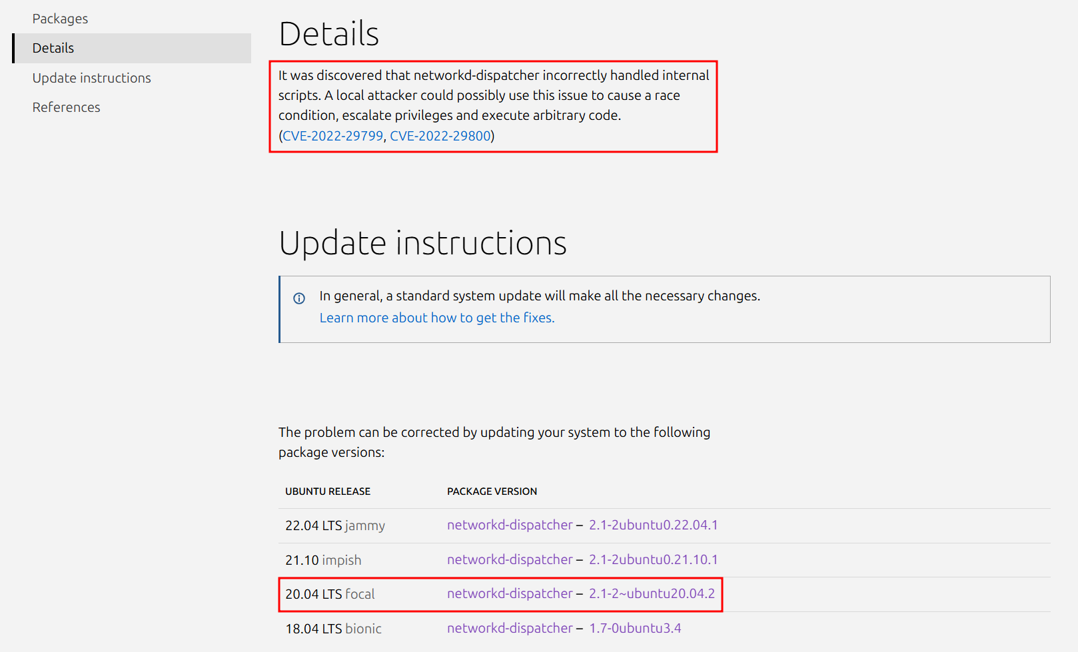Open version 1.7-0ubuntu3.4 link
1078x652 pixels.
pos(635,628)
